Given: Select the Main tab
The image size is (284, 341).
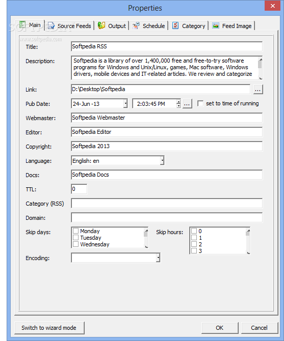Looking at the screenshot, I should [30, 25].
